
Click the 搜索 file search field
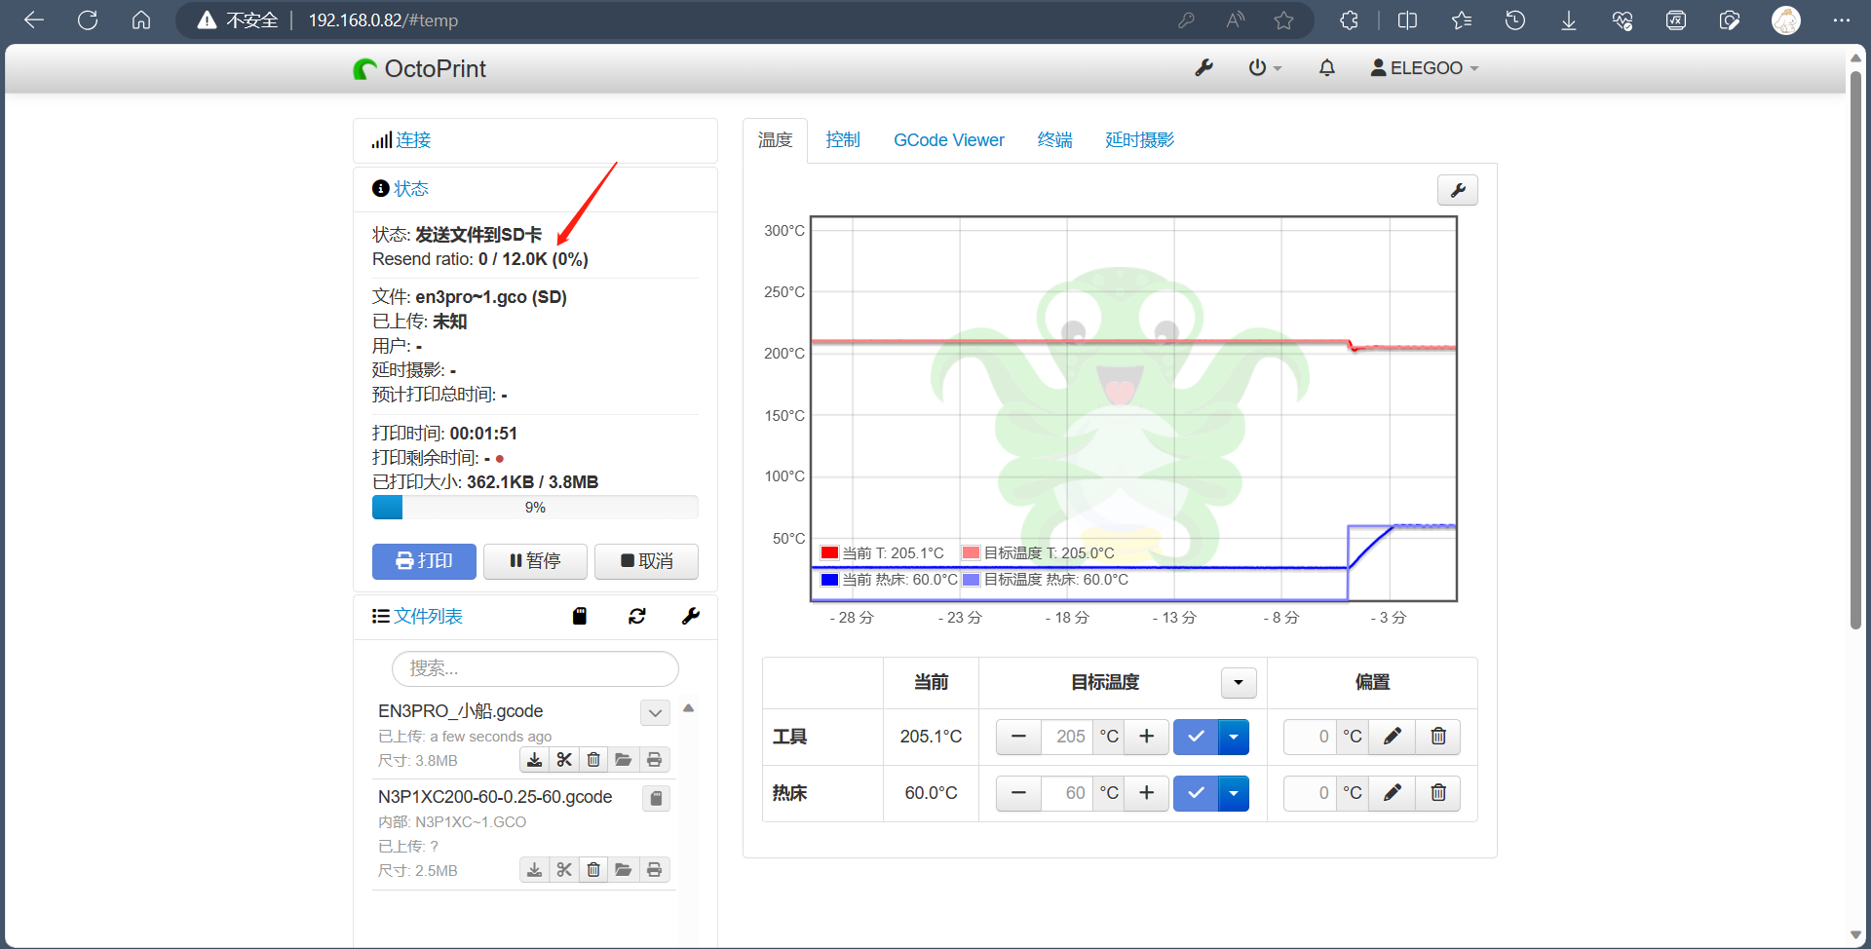pos(535,668)
